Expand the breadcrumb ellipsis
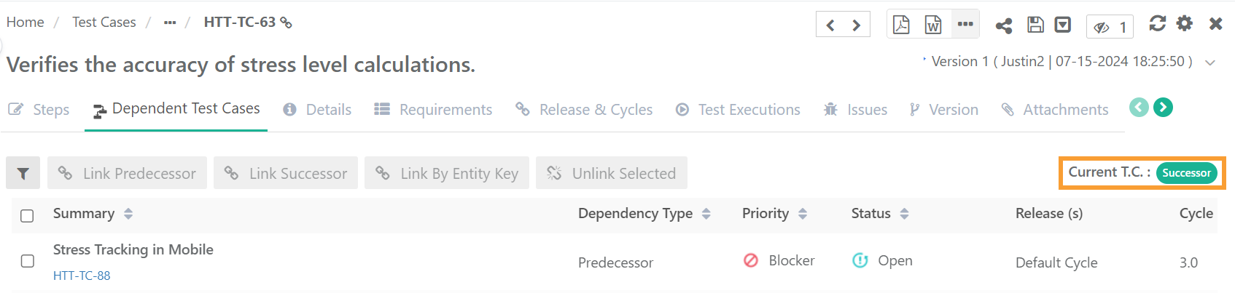Screen dimensions: 1235x293 [170, 23]
